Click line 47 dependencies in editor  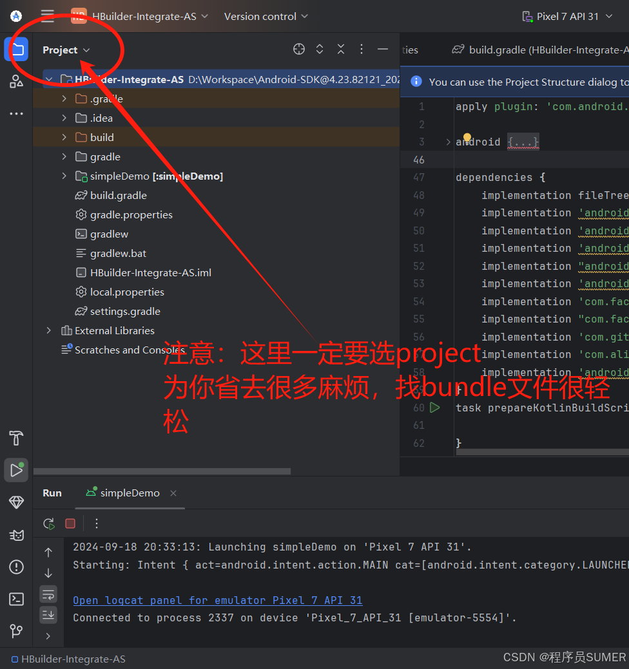click(x=501, y=177)
